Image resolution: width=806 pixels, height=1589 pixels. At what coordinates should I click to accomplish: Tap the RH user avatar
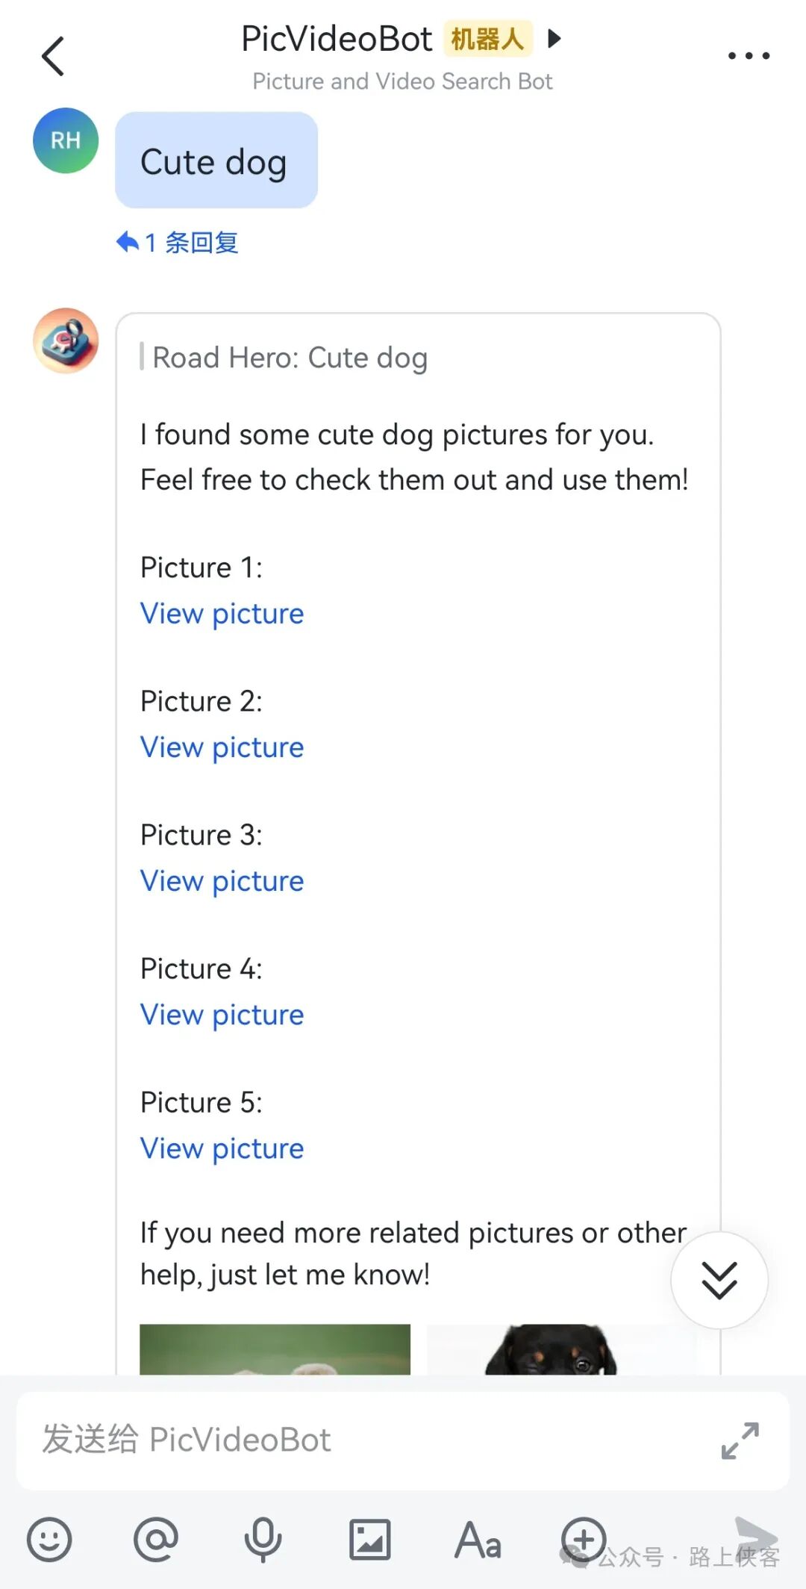tap(66, 140)
